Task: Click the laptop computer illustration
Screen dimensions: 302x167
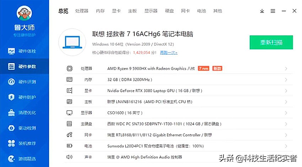Action: [x=72, y=42]
